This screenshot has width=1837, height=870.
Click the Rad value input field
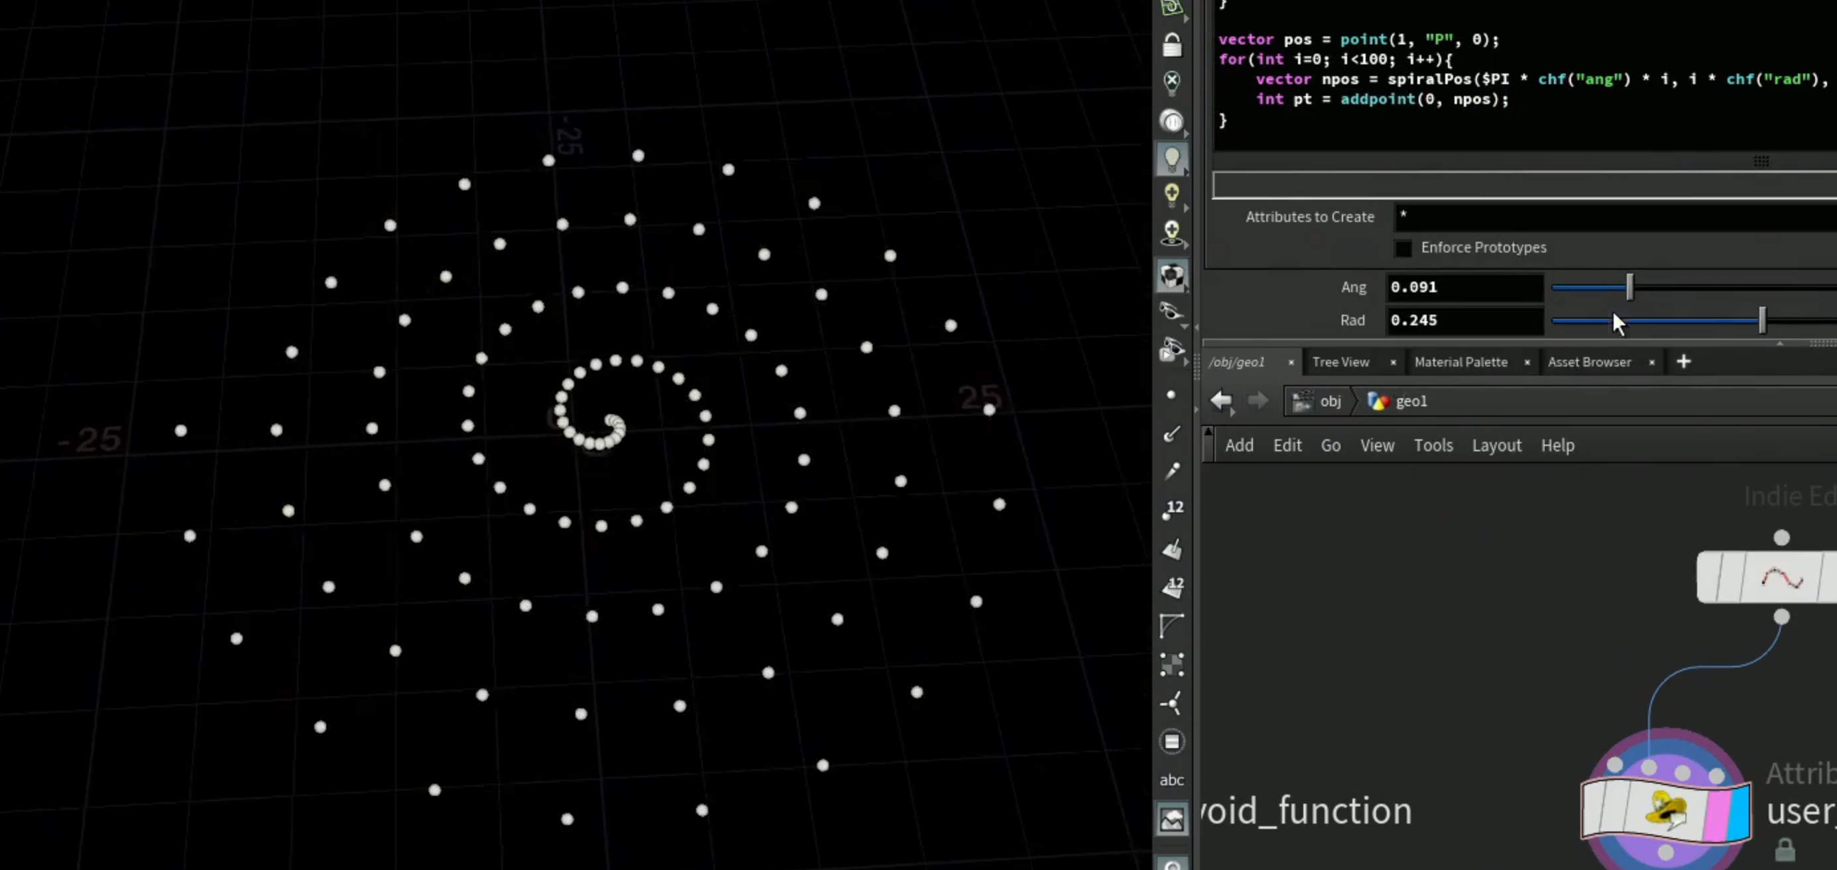1464,321
